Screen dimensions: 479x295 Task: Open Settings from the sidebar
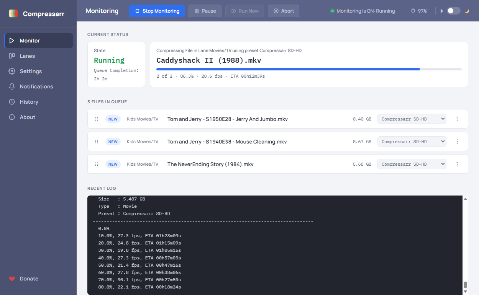click(38, 71)
